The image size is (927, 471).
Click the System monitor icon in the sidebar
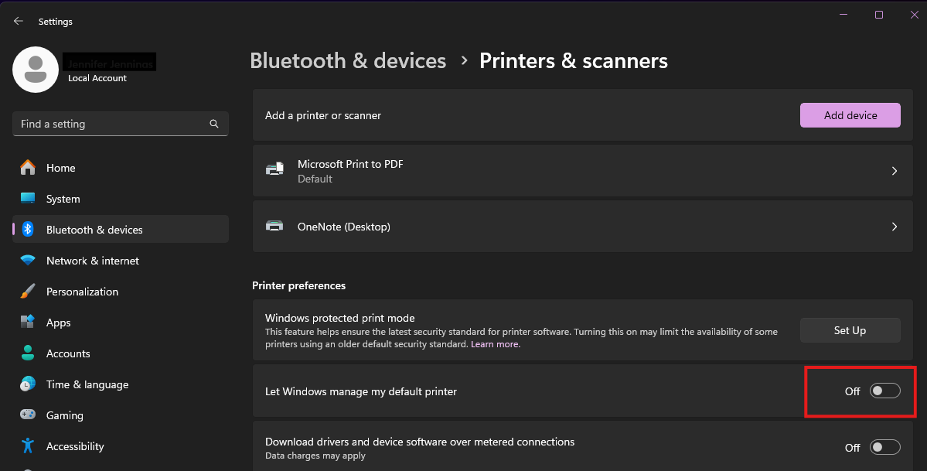pyautogui.click(x=28, y=198)
